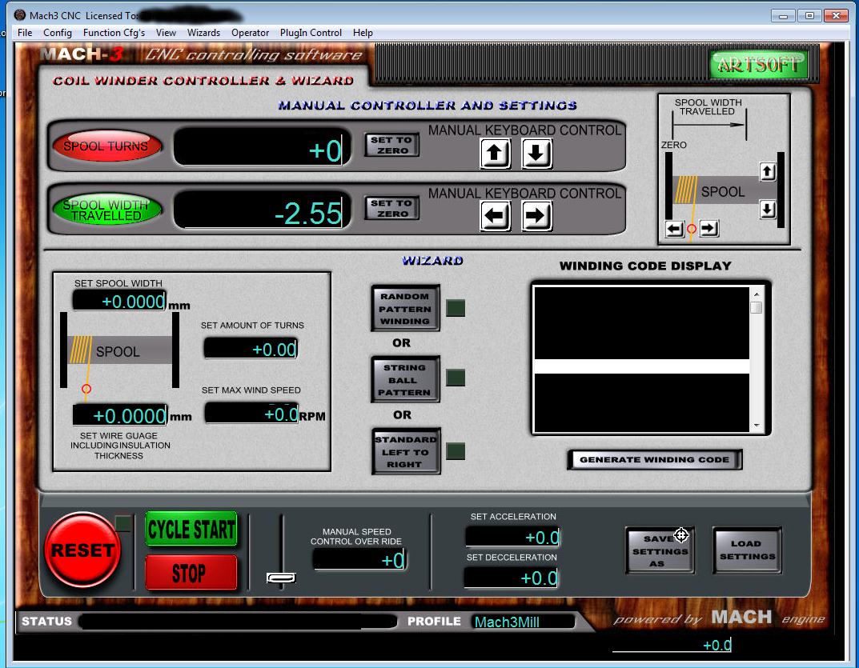Click down arrow for Spool Turns manual control

tap(536, 153)
